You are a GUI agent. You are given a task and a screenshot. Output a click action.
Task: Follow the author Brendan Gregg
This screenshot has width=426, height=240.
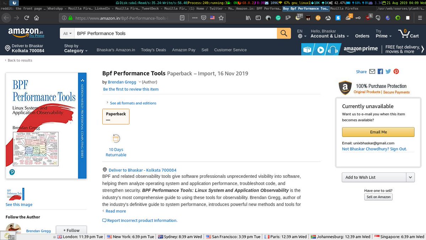pyautogui.click(x=71, y=230)
